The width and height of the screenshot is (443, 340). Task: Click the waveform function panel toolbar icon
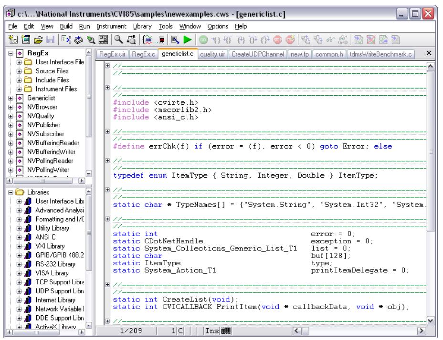click(148, 40)
